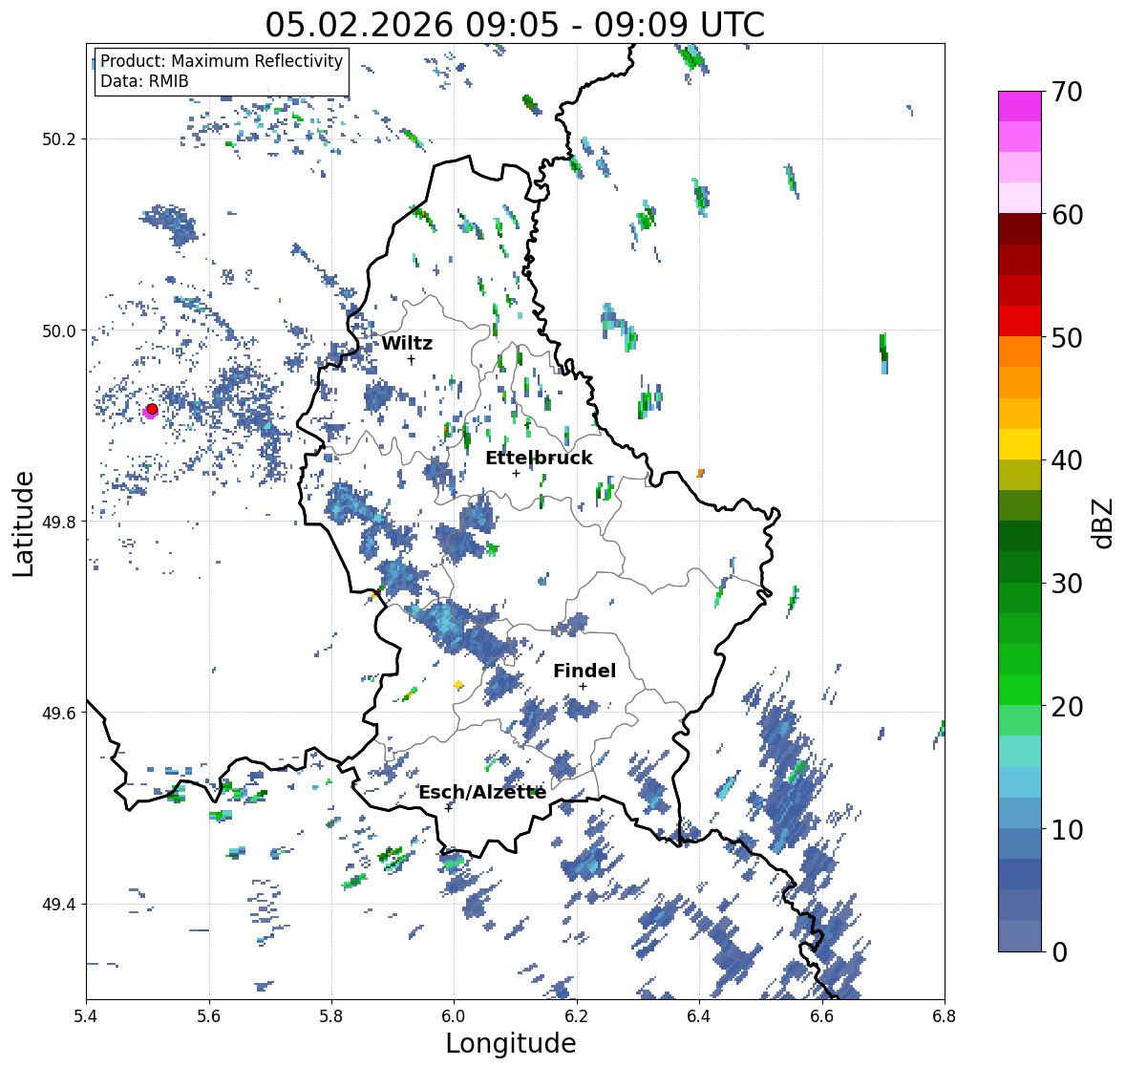The image size is (1126, 1067).
Task: Click the latitude tick label 50.0
Action: tap(59, 331)
